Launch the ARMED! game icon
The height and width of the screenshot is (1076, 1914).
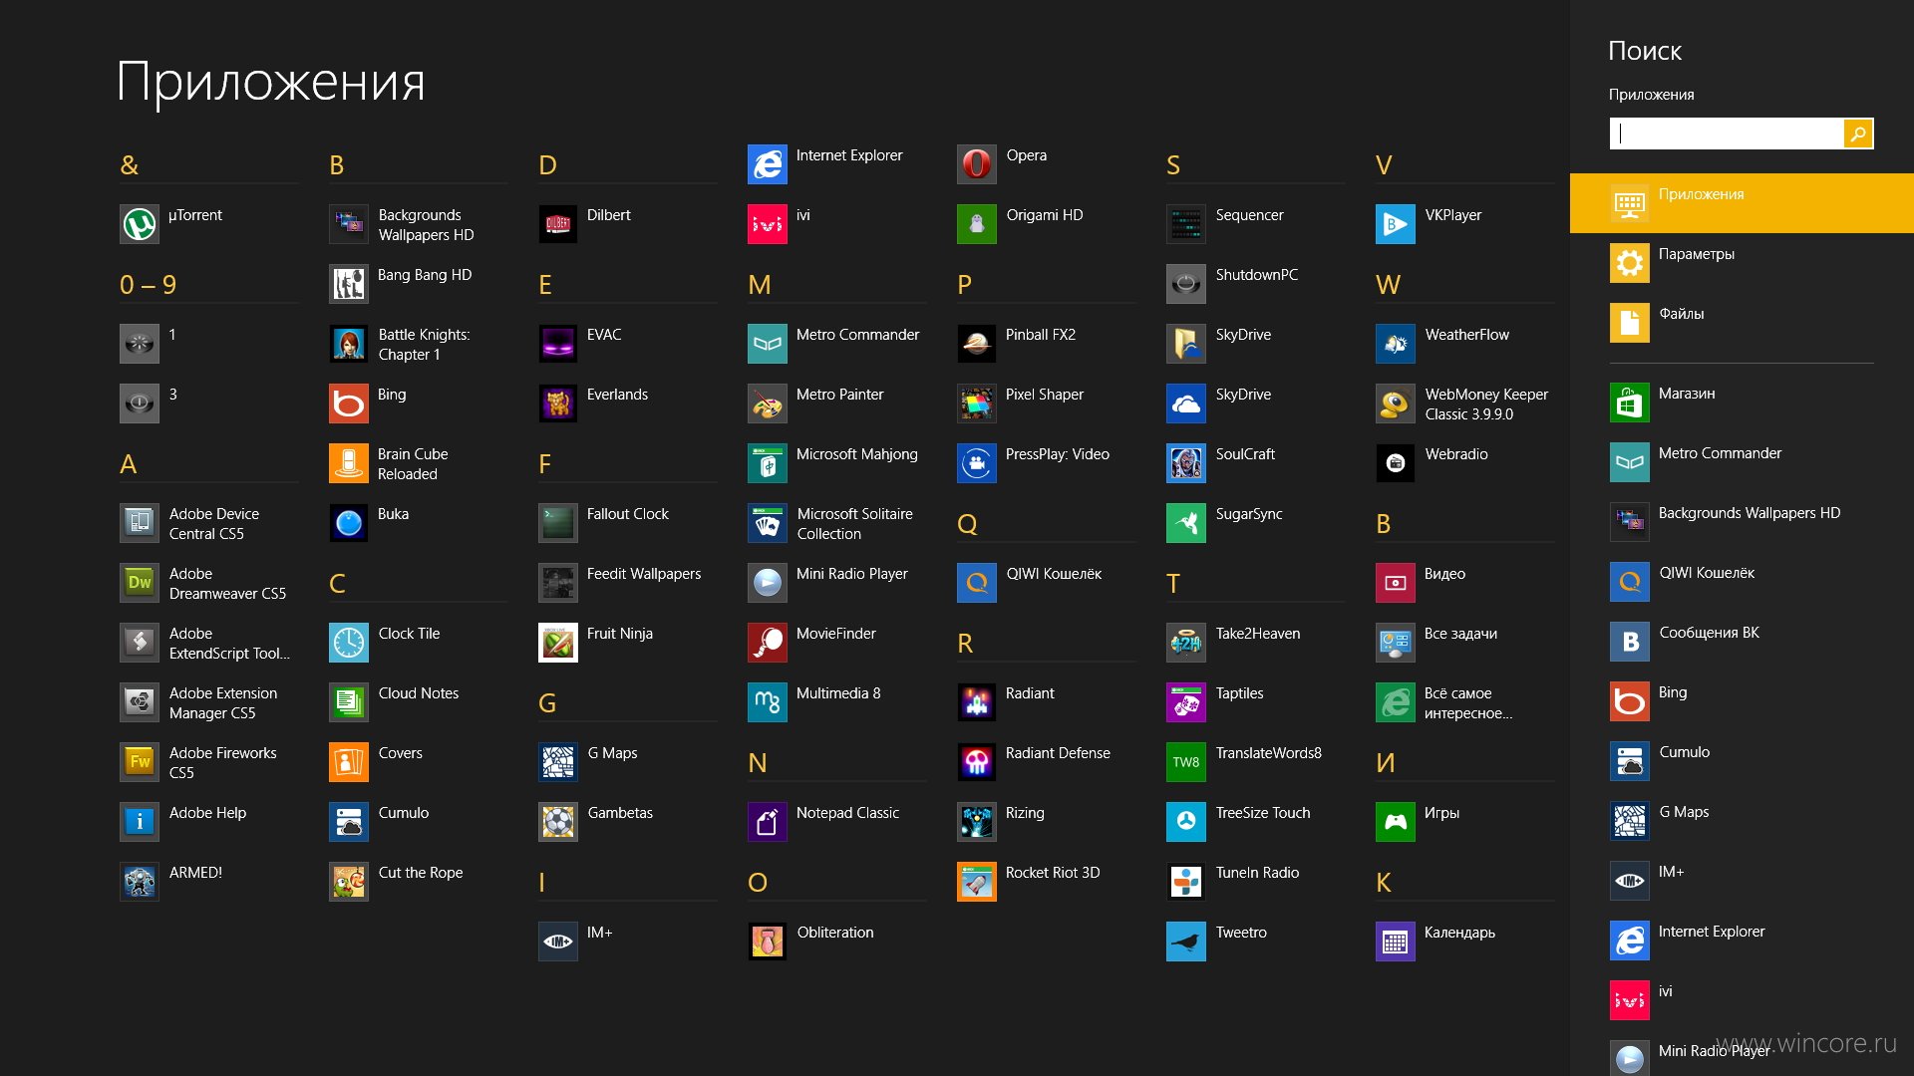140,882
